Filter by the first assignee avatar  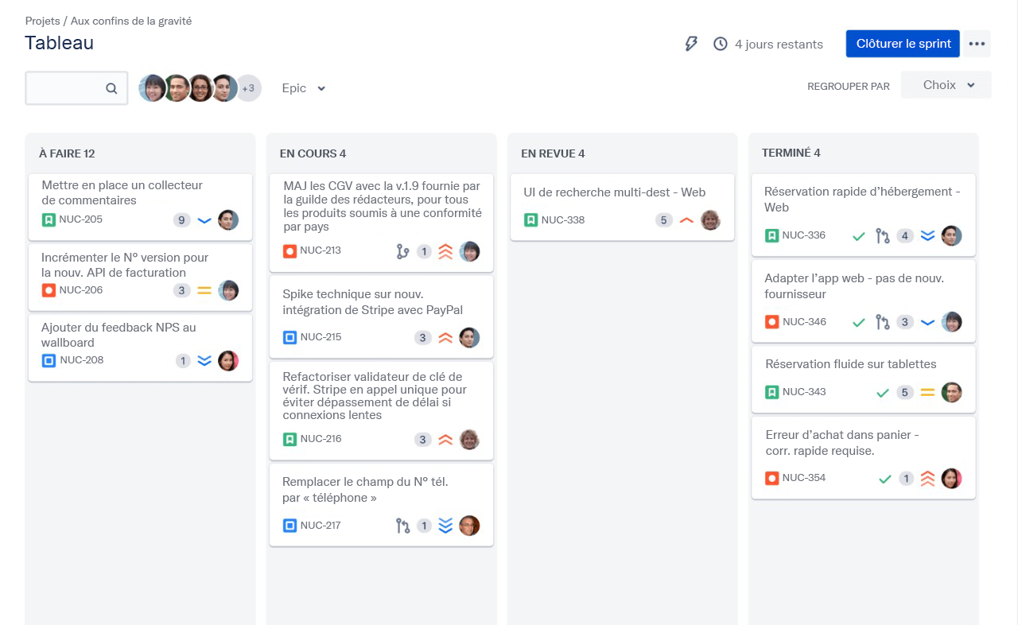[x=152, y=88]
